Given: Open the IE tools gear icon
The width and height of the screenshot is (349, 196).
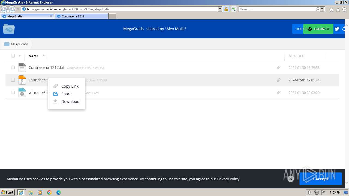Looking at the screenshot, I should click(x=345, y=10).
